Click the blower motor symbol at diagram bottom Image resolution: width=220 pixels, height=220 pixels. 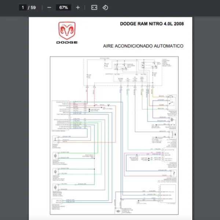pos(117,212)
